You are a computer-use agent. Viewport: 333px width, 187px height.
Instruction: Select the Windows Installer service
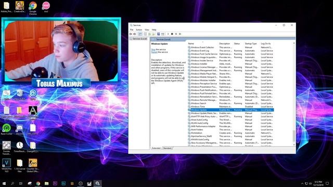230,64
